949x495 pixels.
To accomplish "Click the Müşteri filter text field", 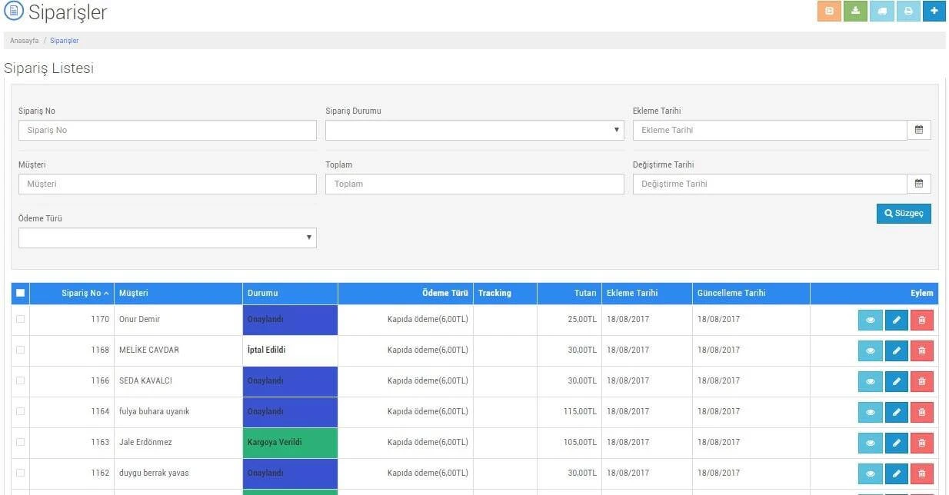I will click(x=167, y=184).
